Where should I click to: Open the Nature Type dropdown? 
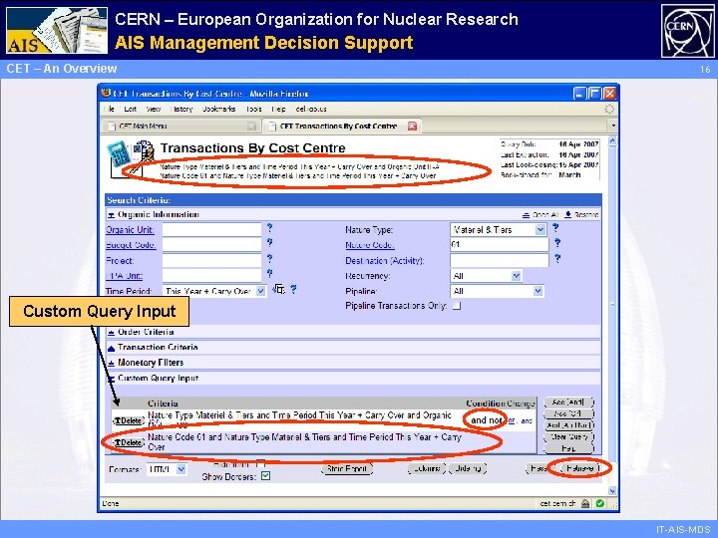tap(540, 230)
